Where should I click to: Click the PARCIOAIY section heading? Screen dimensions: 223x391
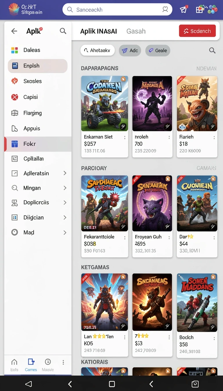[94, 168]
